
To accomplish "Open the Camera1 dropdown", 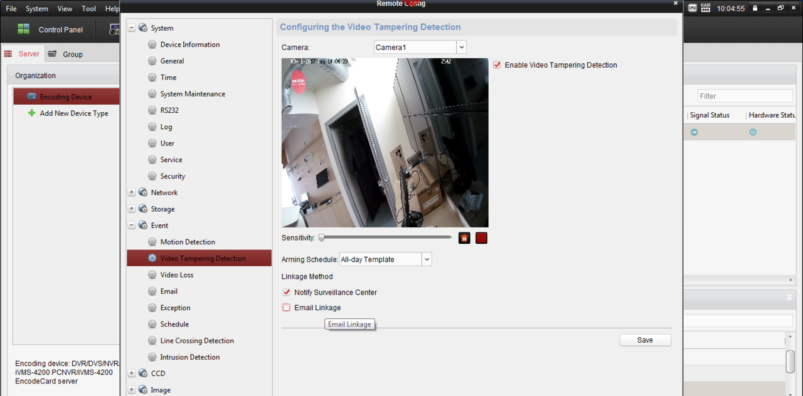I will tap(461, 48).
